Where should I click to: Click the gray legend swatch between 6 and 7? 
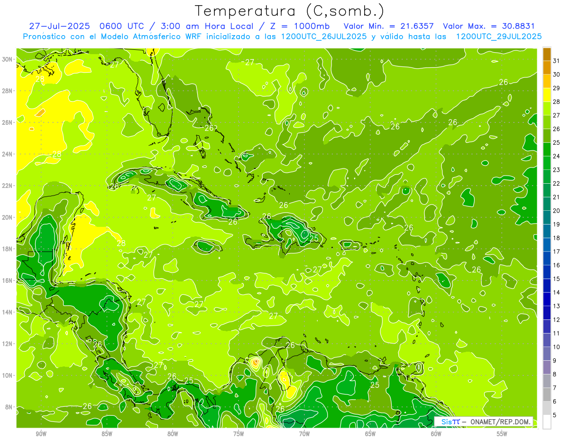click(x=547, y=394)
